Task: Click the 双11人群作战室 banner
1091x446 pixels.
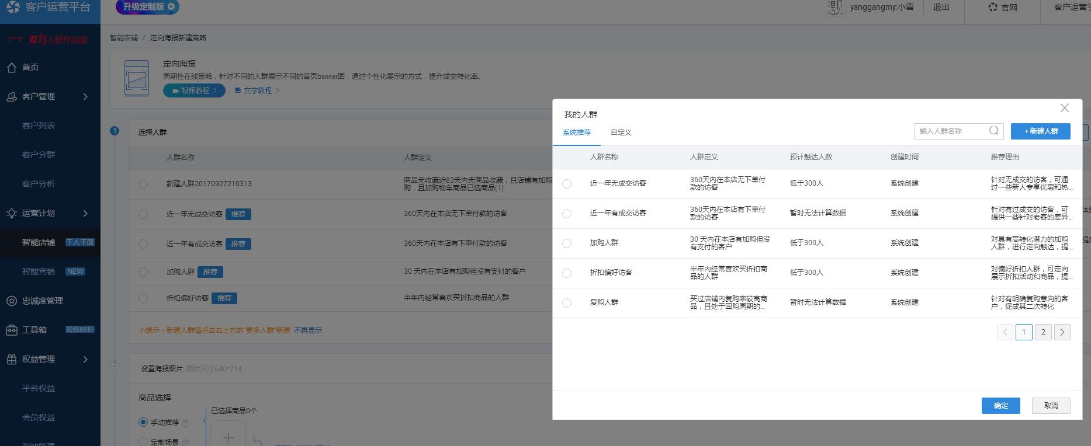Action: coord(50,39)
